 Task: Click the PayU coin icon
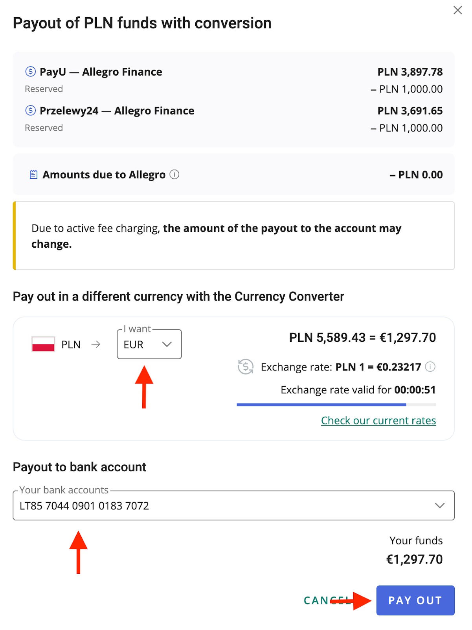click(30, 72)
